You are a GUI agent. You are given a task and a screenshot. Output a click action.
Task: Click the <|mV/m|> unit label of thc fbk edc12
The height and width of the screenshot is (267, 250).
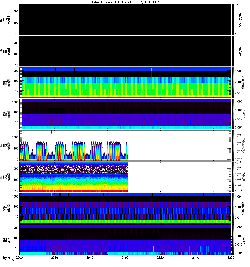point(243,208)
